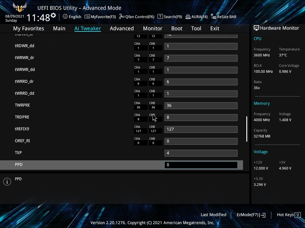Edit the tWRRD_dr value field
Image resolution: width=305 pixels, height=228 pixels.
click(201, 82)
